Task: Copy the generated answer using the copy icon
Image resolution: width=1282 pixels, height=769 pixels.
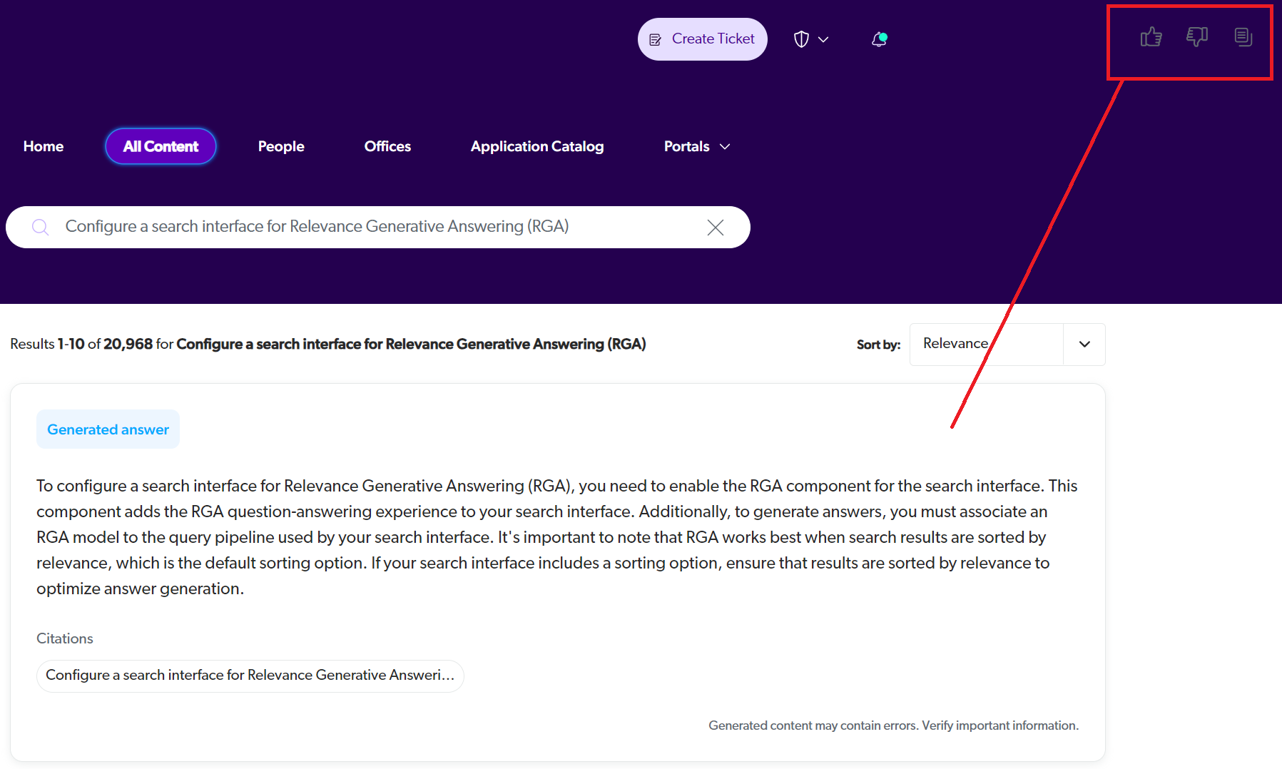Action: (1243, 37)
